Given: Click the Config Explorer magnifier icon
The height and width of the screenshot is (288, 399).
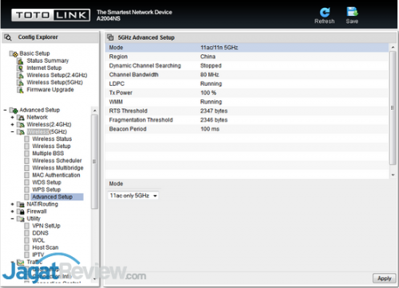Looking at the screenshot, I should (x=8, y=37).
